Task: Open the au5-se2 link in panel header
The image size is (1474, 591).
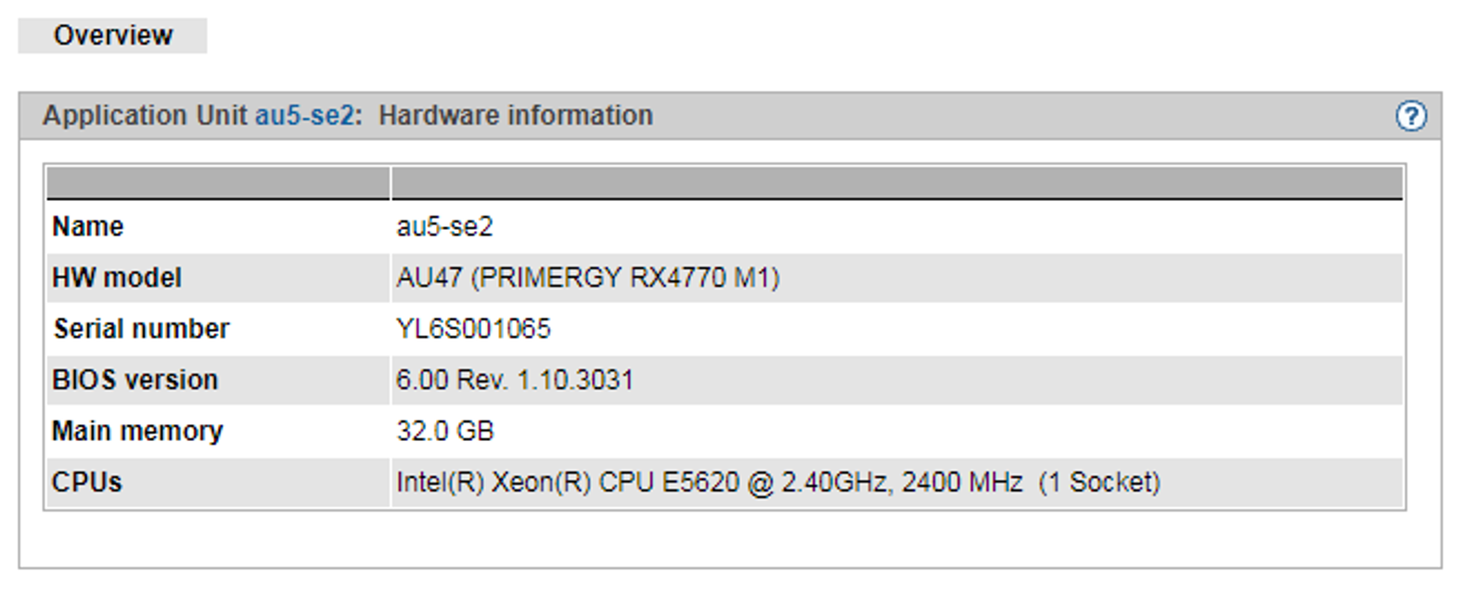Action: pos(305,116)
